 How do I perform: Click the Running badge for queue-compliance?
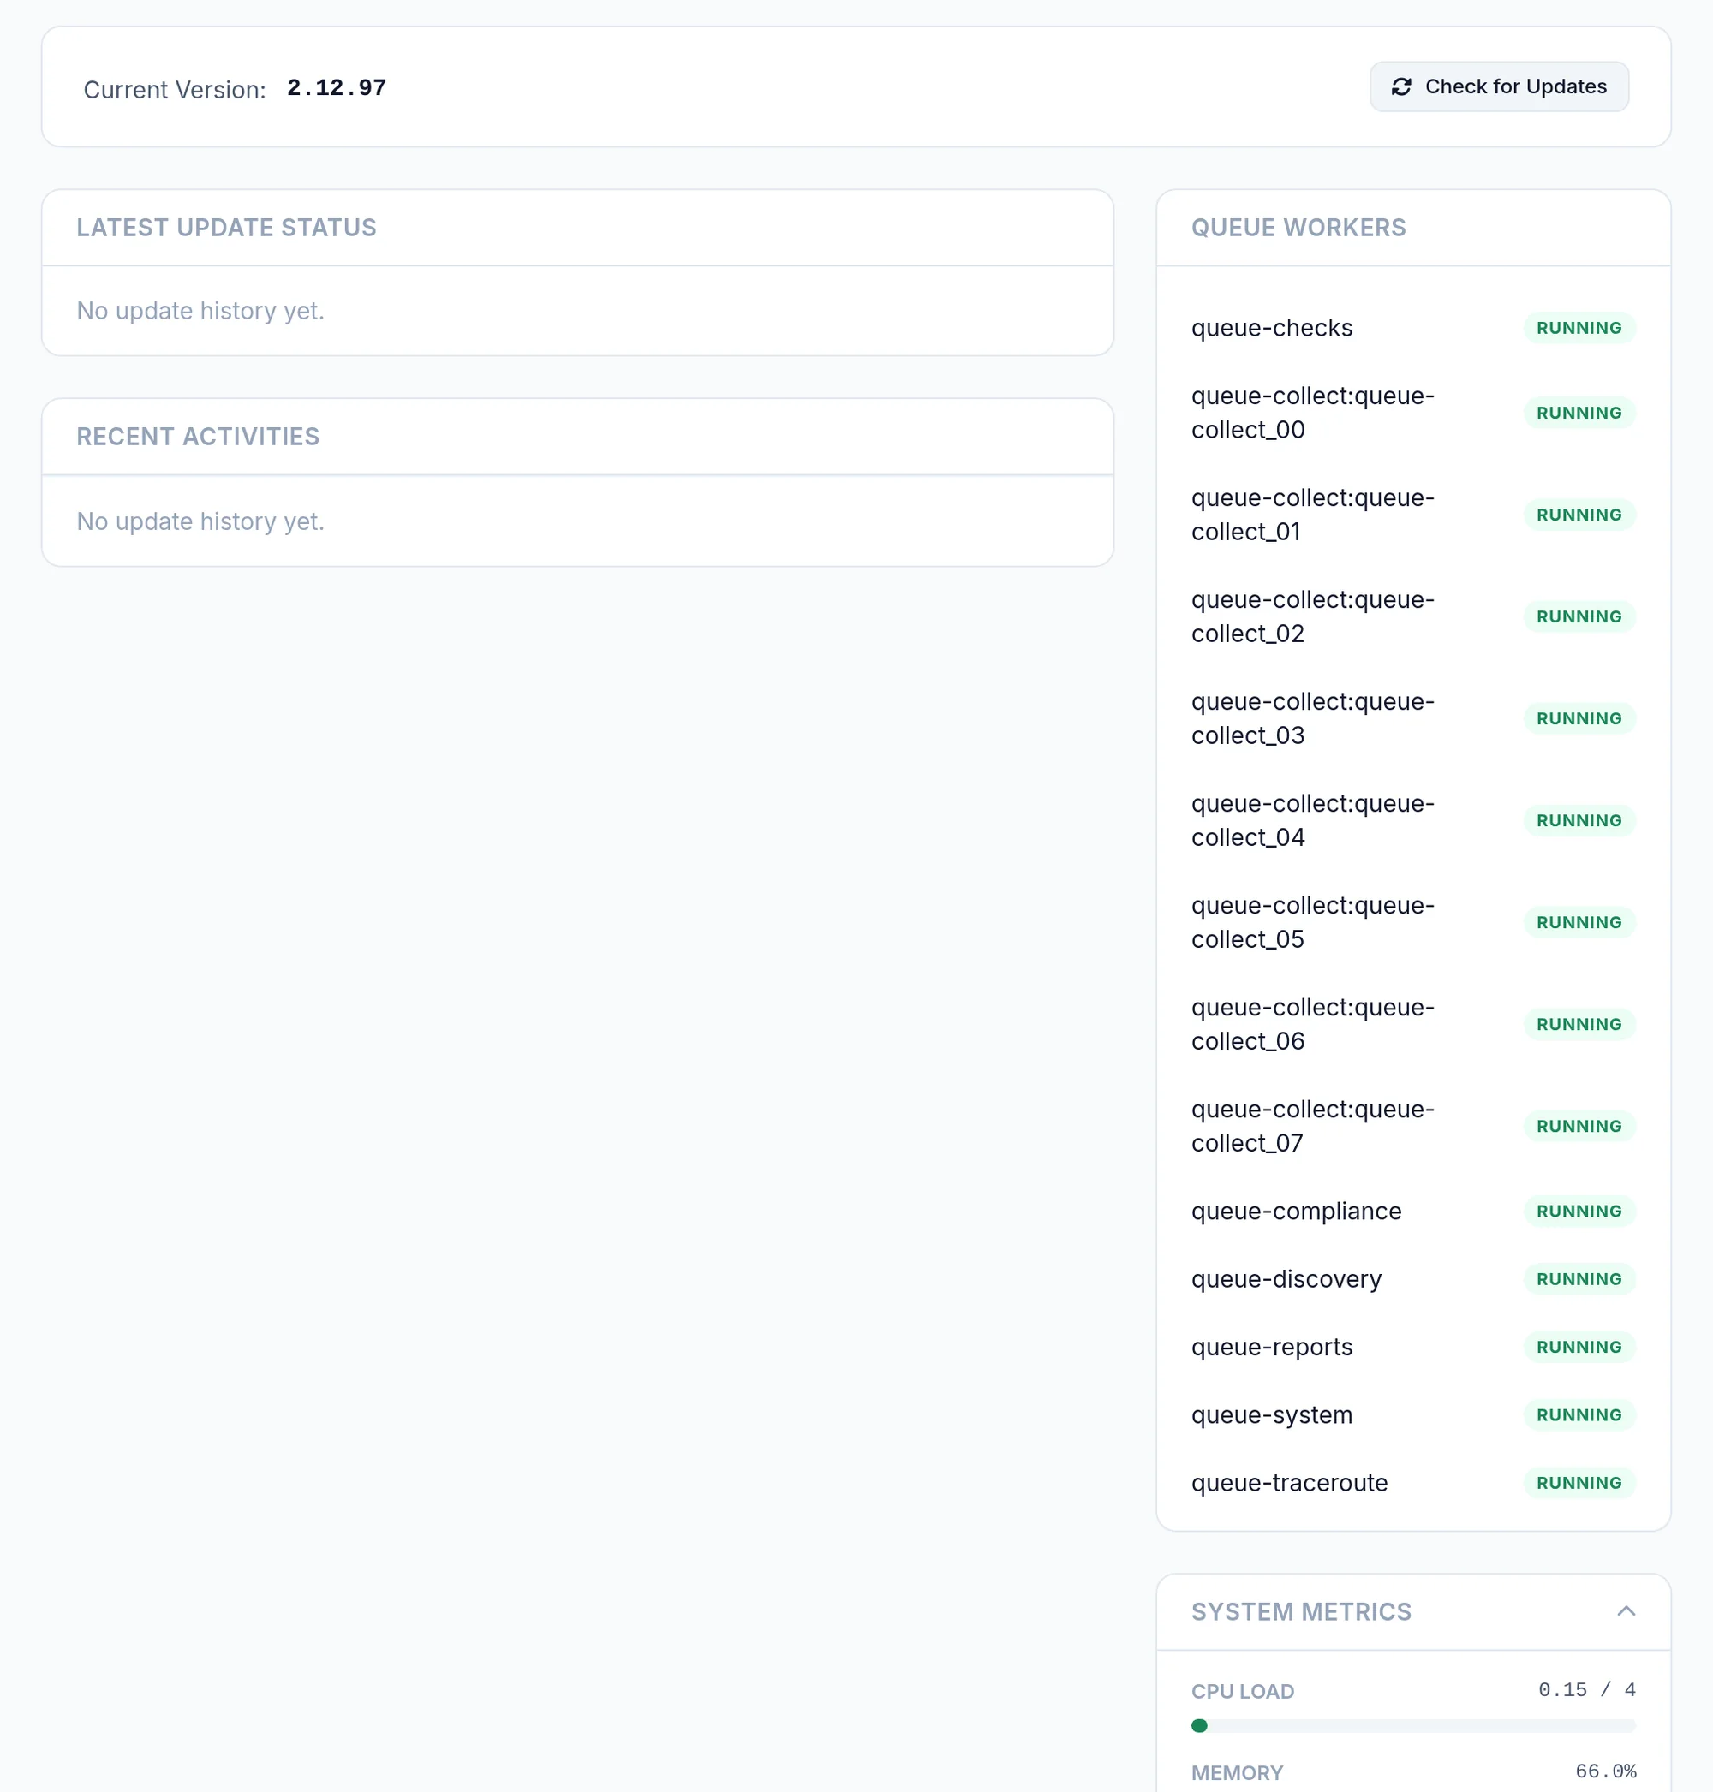[x=1579, y=1212]
